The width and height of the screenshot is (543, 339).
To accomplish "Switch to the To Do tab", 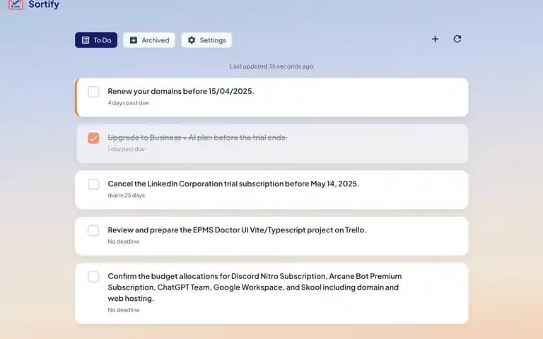I will 96,40.
